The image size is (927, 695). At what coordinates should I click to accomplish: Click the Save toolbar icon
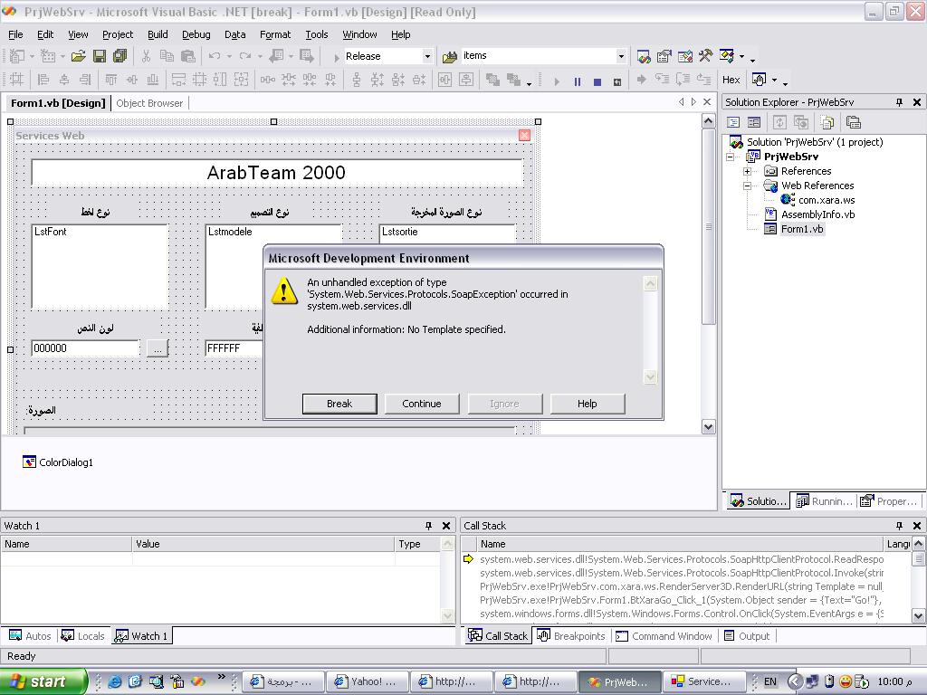pyautogui.click(x=100, y=56)
